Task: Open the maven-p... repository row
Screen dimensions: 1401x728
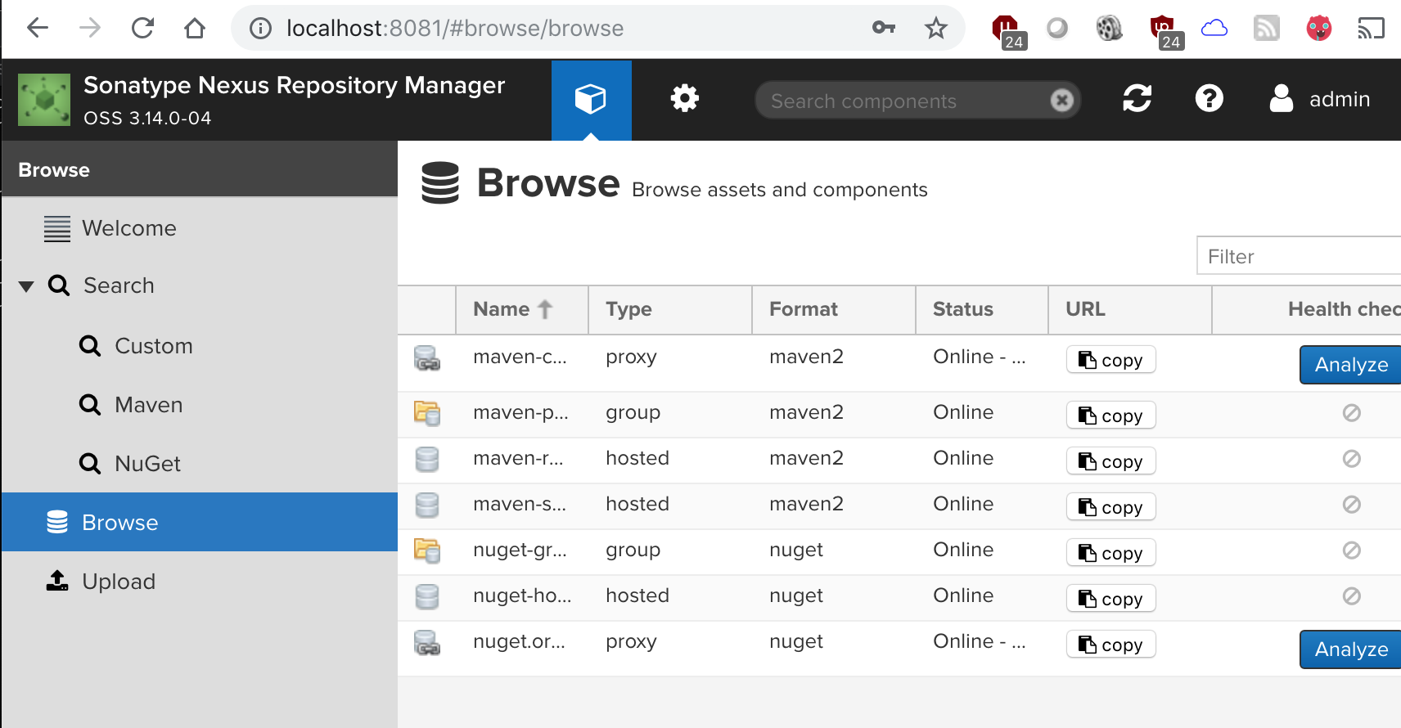Action: (899, 415)
